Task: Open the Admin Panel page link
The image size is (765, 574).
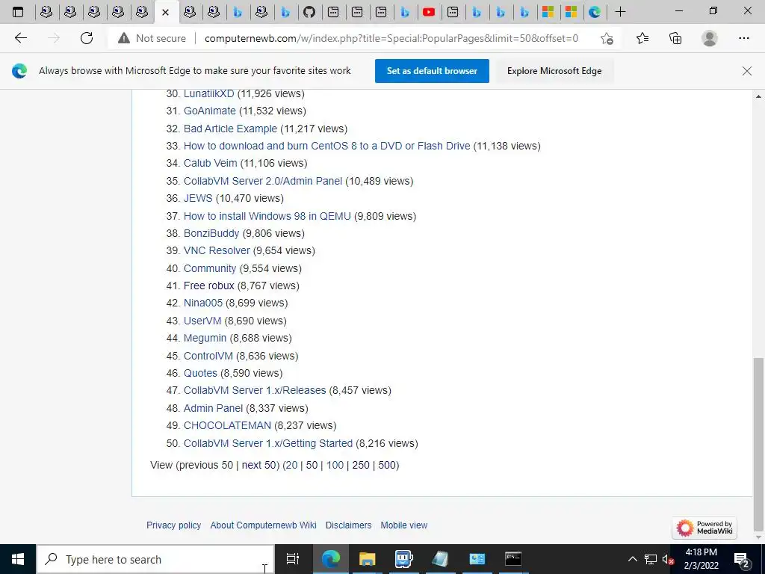Action: click(x=213, y=408)
